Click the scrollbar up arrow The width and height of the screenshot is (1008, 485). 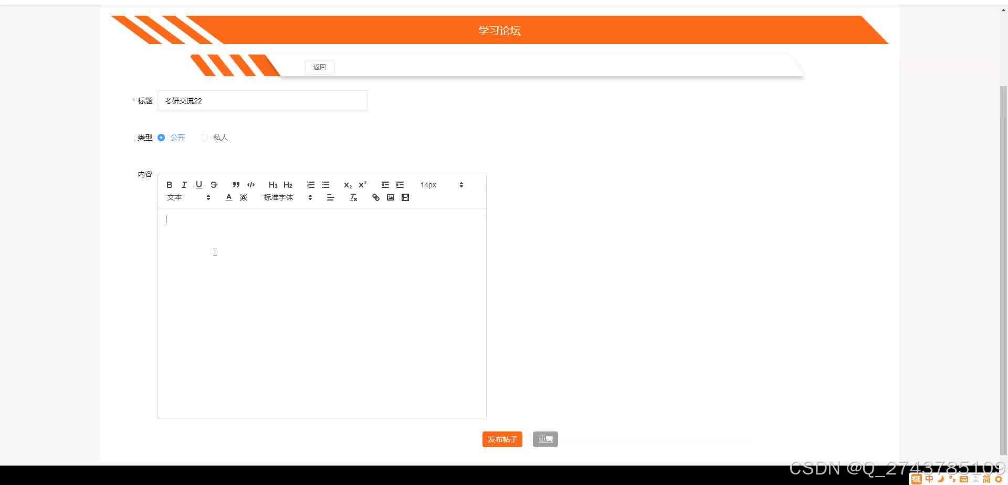click(x=1004, y=10)
